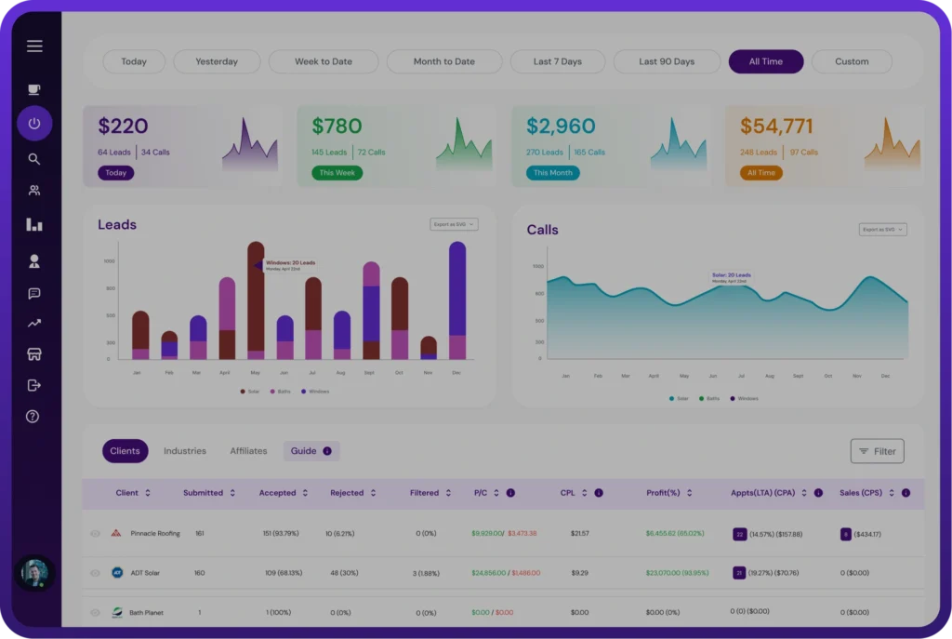The height and width of the screenshot is (639, 952).
Task: Toggle eye icon for Pinnacle Roofing row
Action: pos(96,534)
